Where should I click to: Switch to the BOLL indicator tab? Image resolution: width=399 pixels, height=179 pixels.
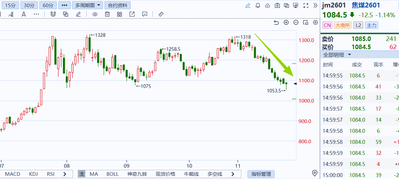click(x=112, y=174)
